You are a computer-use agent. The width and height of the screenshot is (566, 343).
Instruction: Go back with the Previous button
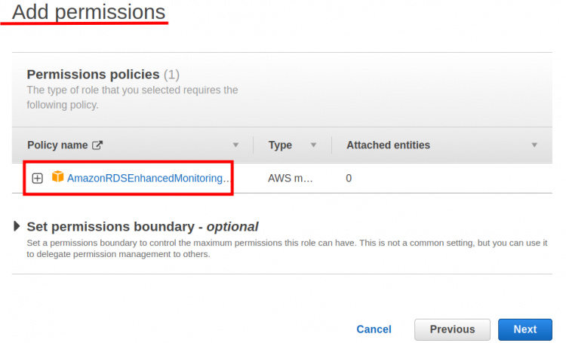pyautogui.click(x=452, y=329)
